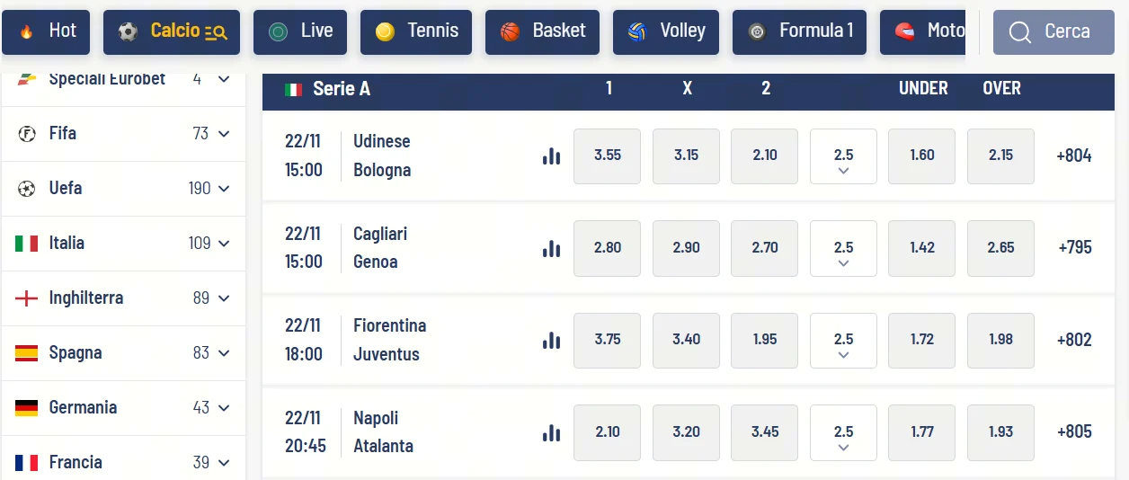The width and height of the screenshot is (1129, 480).
Task: Select odds 3.55 for Udinese win
Action: coord(608,156)
